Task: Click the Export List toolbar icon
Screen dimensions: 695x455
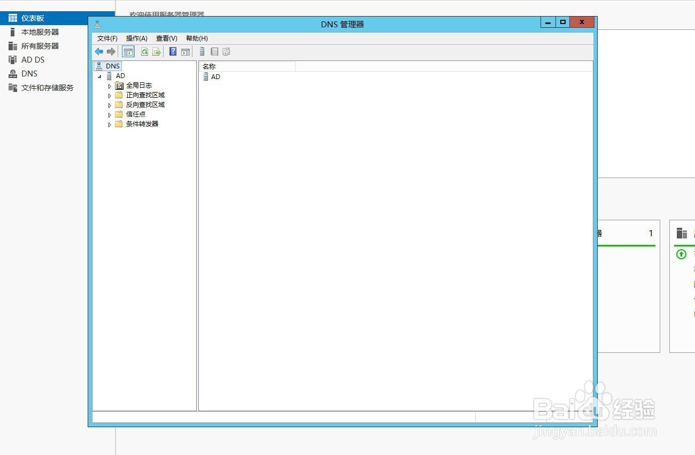Action: click(157, 52)
